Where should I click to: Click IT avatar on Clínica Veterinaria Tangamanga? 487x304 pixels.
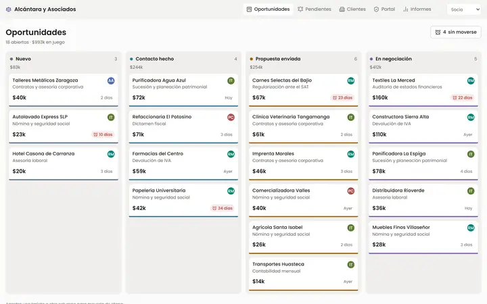coord(350,118)
